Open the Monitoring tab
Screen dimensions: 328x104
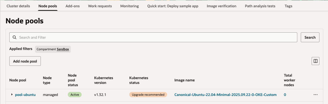coord(129,6)
